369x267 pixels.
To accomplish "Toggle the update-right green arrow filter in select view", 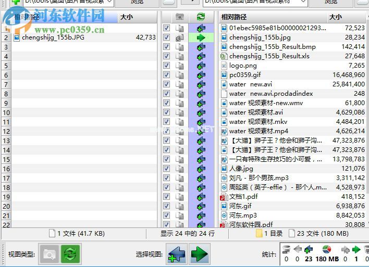I will coord(199,254).
